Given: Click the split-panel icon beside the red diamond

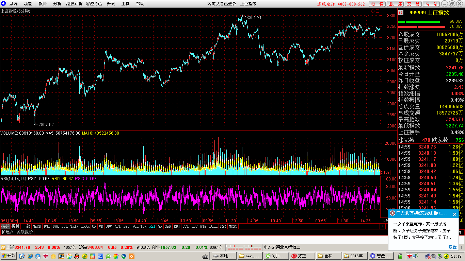Looking at the screenshot, I should 377,11.
